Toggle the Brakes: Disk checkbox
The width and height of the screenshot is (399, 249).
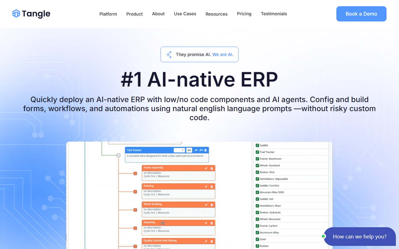coord(257,172)
